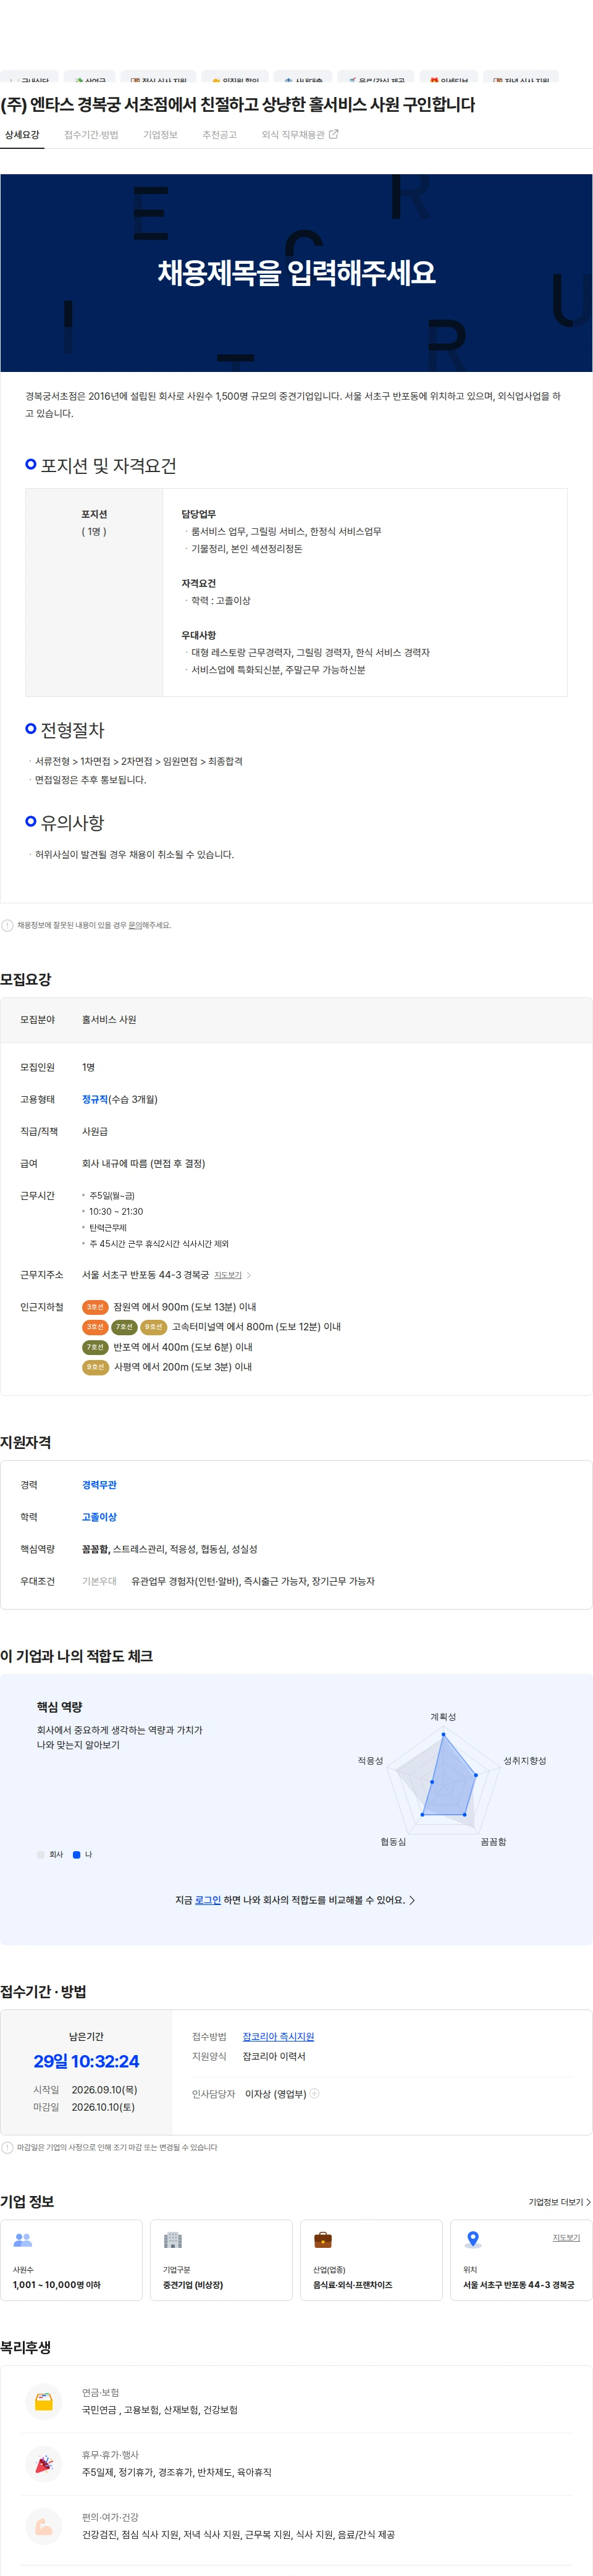
Task: Click the 9호선 badge on the 고속터미널역 row
Action: [153, 1327]
